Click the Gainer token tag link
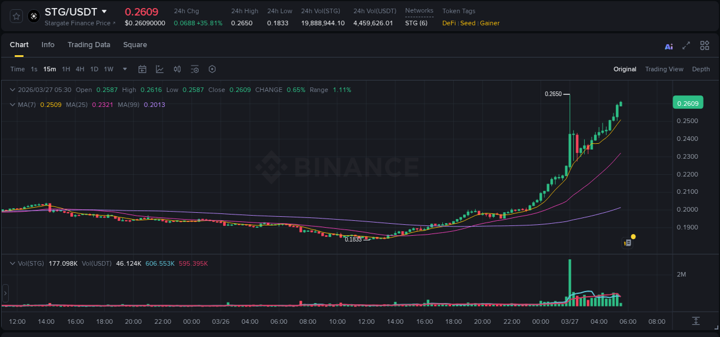This screenshot has height=337, width=720. point(489,23)
